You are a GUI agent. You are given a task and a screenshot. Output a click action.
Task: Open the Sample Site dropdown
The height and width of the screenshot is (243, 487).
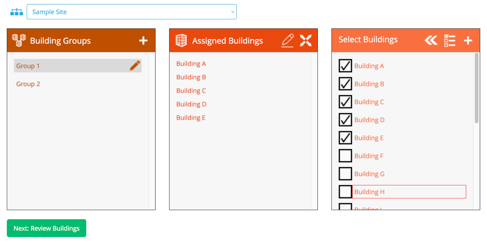(x=131, y=12)
